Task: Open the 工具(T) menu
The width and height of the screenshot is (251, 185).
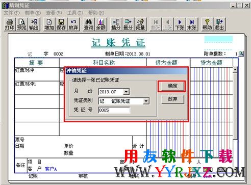Action: click(75, 13)
